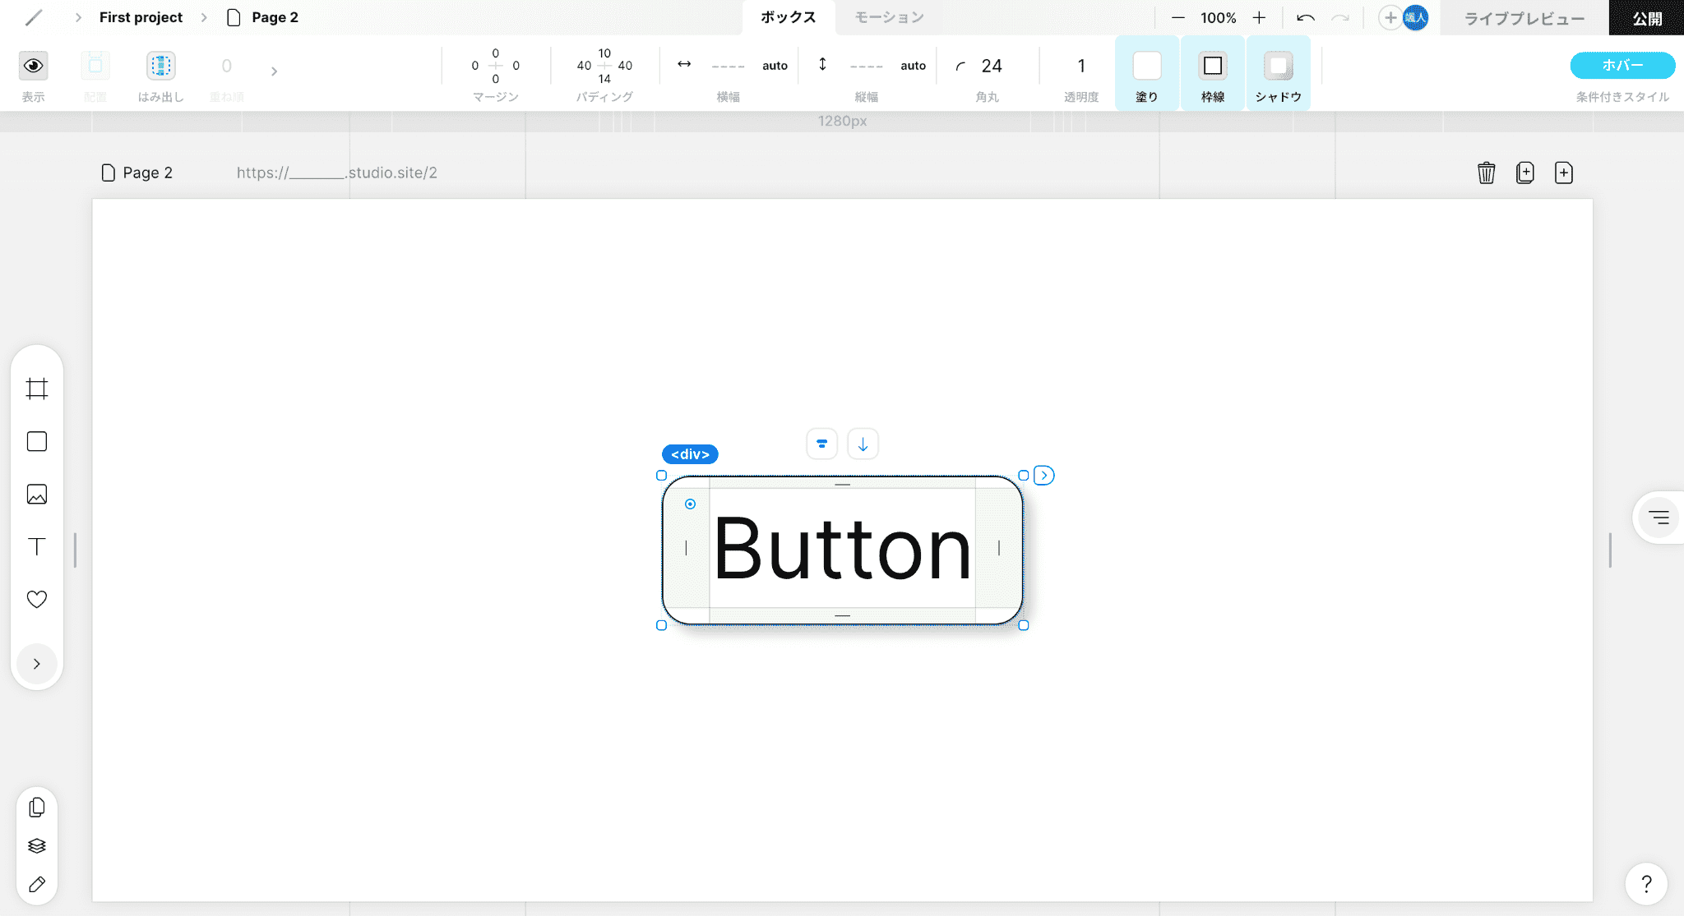The width and height of the screenshot is (1684, 916).
Task: Click the page URL studio.site/2
Action: click(337, 173)
